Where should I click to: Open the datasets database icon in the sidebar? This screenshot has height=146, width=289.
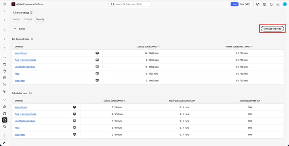pyautogui.click(x=5, y=78)
